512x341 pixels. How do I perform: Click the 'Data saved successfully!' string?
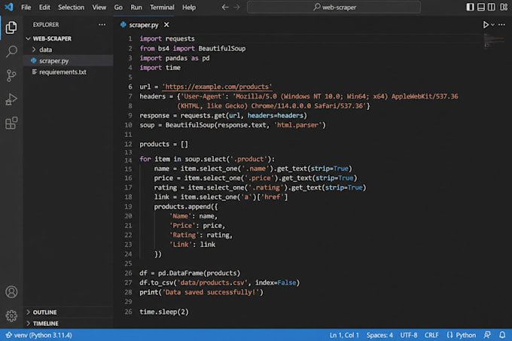coord(212,292)
